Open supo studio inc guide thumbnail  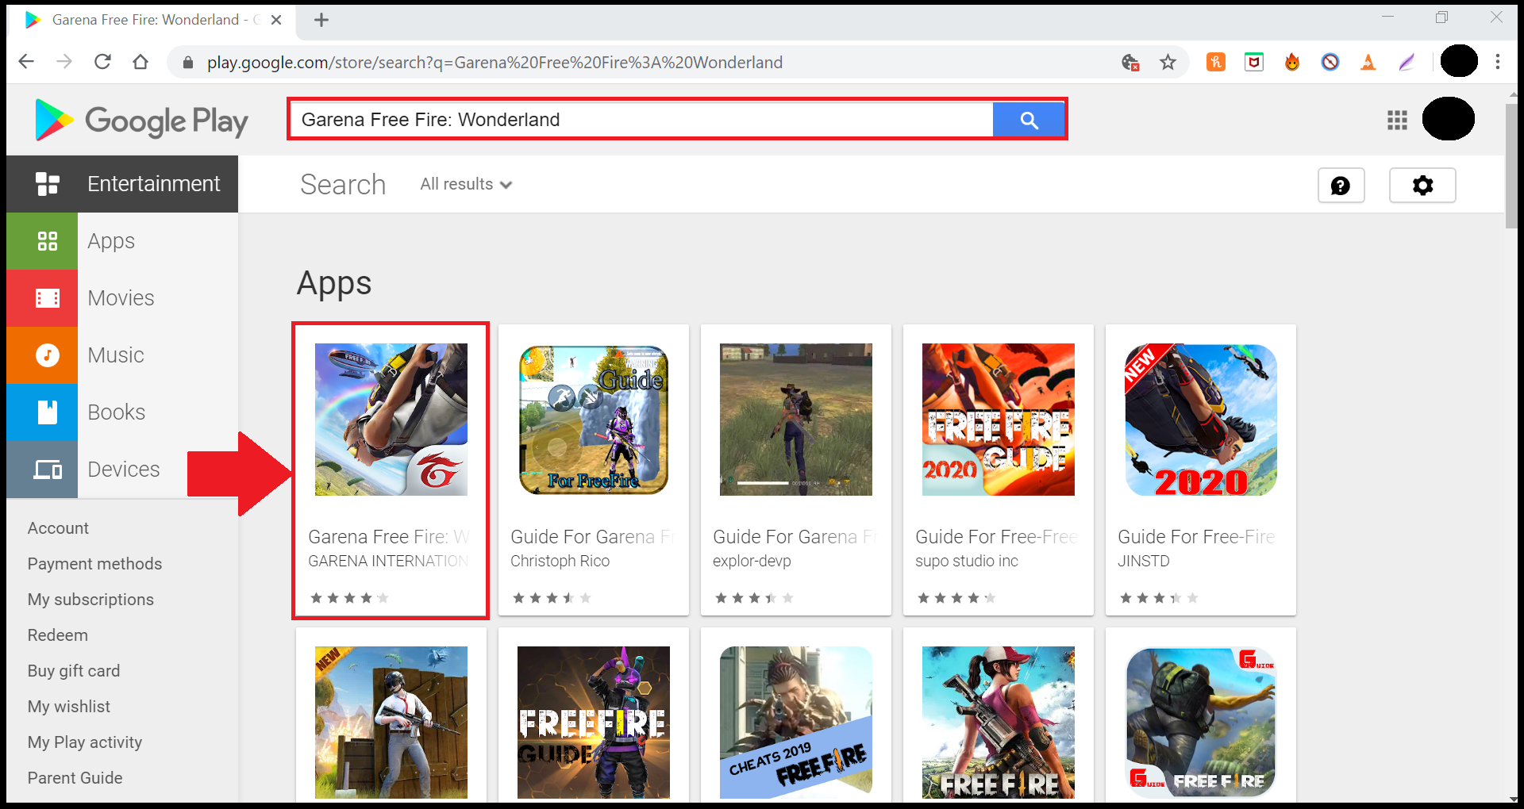[x=999, y=420]
